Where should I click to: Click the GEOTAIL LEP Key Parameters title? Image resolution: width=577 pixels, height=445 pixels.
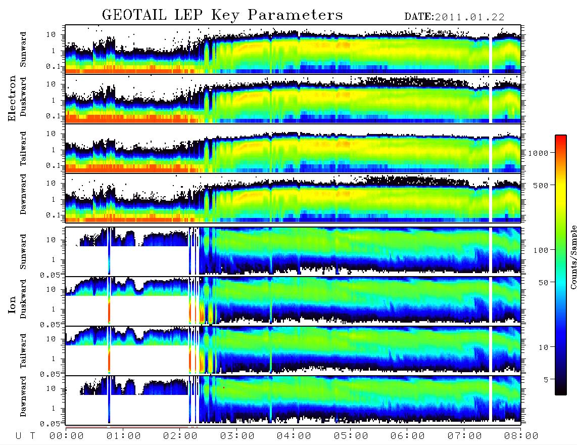click(222, 15)
